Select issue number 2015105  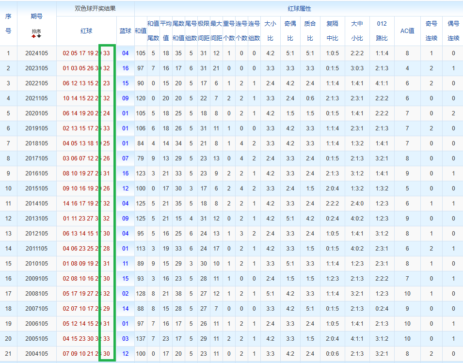click(37, 189)
